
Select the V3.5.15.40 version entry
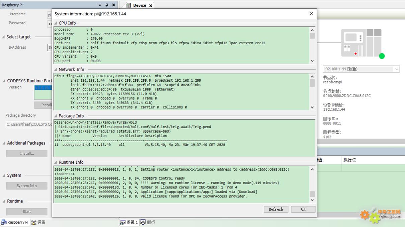point(44,88)
